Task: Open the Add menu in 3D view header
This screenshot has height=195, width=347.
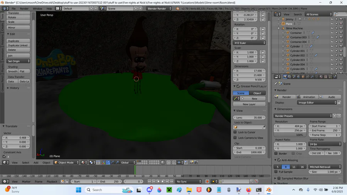Action: click(36, 163)
